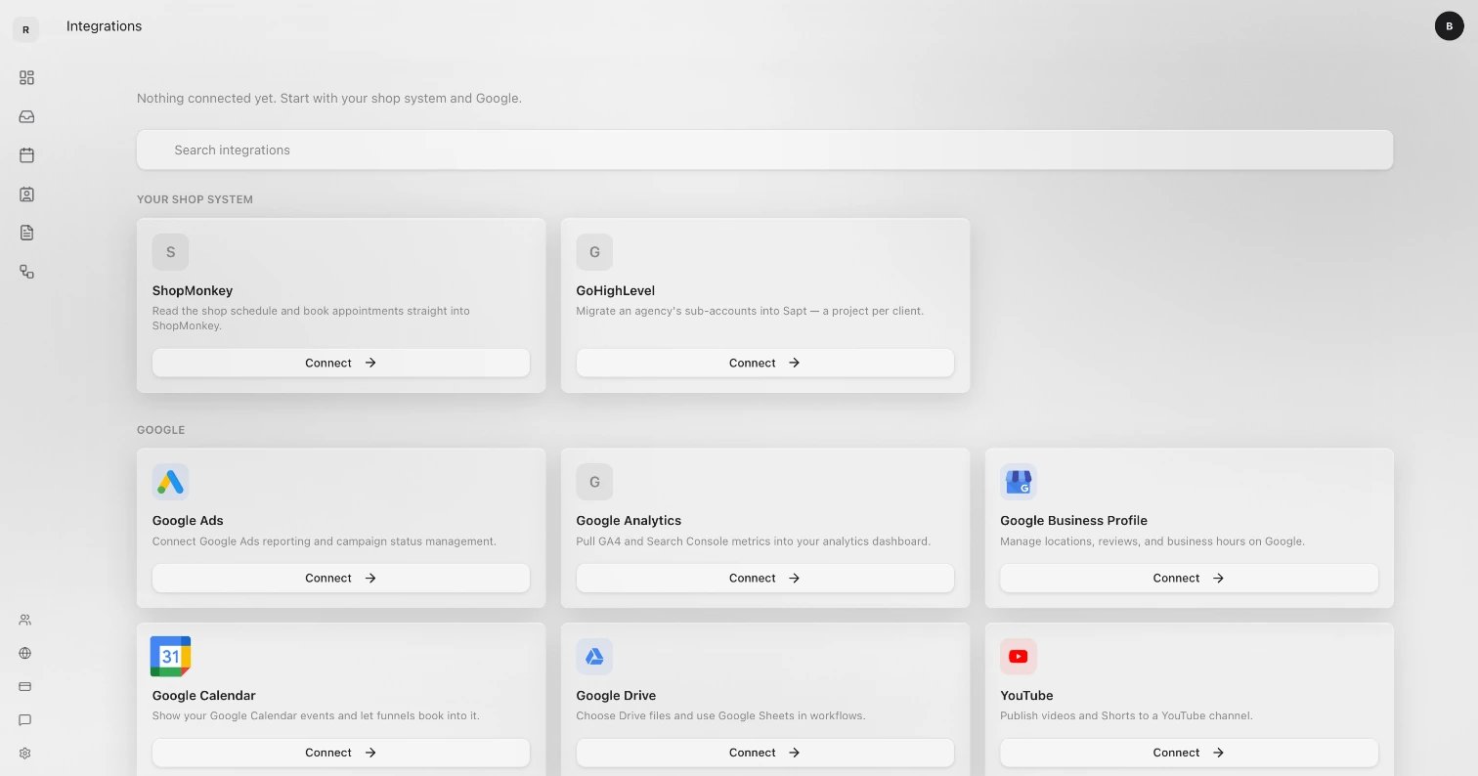This screenshot has width=1478, height=776.
Task: Open the contacts badge icon in sidebar
Action: point(26,194)
